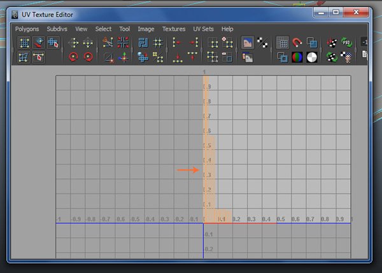
Task: Click the rotate UVs counterclockwise icon
Action: [x=73, y=57]
